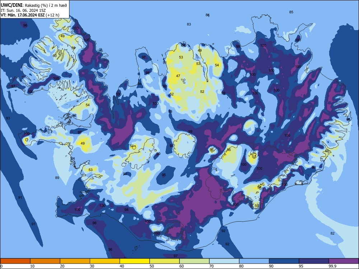The height and width of the screenshot is (269, 359).
Task: Click the 0–10 dark orange legend swatch
Action: coord(15,261)
